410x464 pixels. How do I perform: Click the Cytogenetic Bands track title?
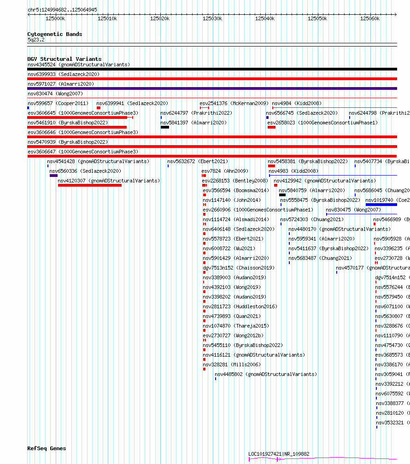click(x=55, y=34)
